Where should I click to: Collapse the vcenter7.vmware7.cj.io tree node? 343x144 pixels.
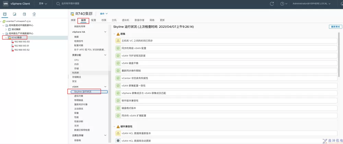(1, 21)
